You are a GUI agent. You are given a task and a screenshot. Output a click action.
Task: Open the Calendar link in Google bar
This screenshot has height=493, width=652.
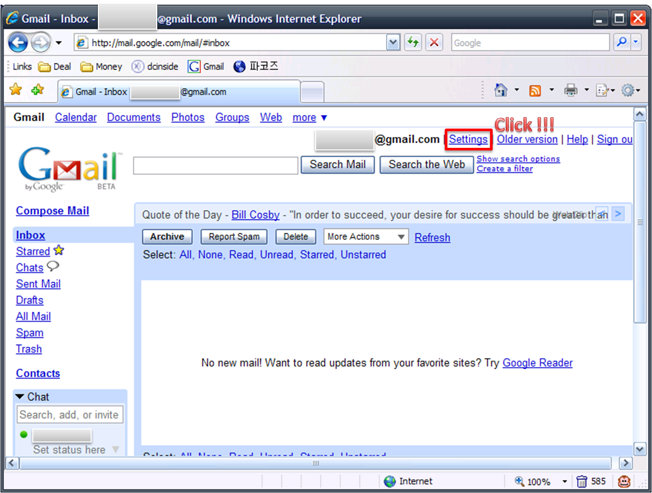tap(76, 118)
